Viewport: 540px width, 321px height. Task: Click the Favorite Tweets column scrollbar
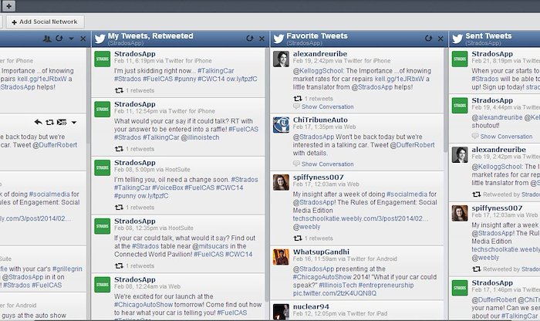point(446,100)
